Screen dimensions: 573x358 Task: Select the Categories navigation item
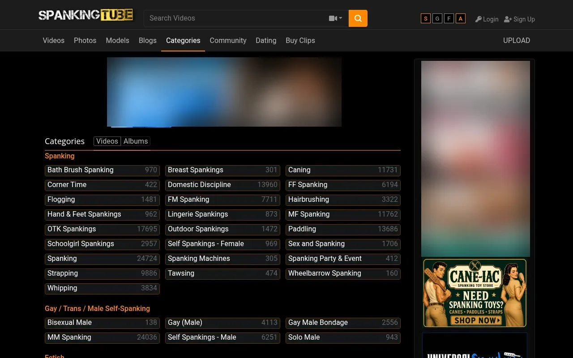(x=183, y=40)
